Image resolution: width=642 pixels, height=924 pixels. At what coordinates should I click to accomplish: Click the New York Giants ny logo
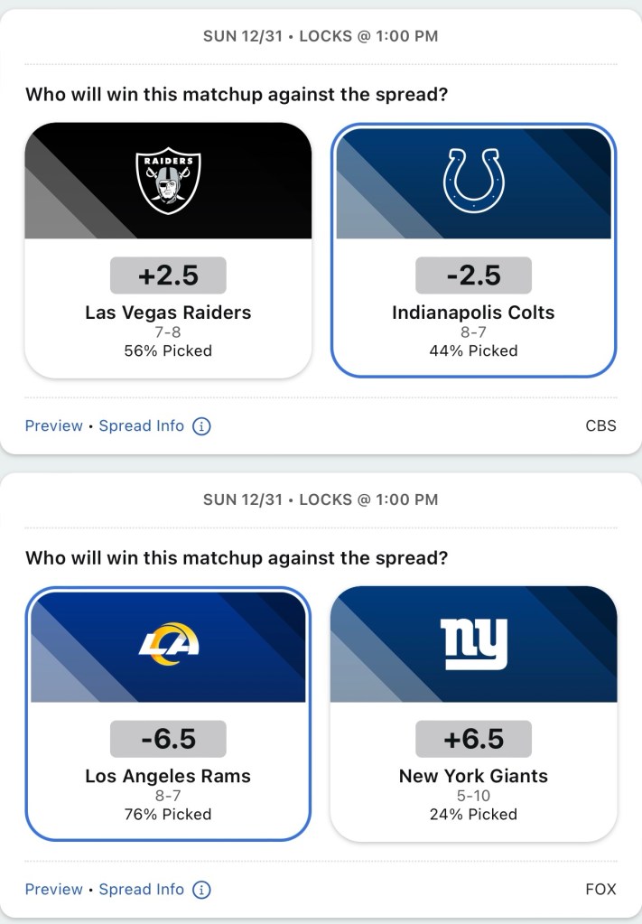coord(473,643)
